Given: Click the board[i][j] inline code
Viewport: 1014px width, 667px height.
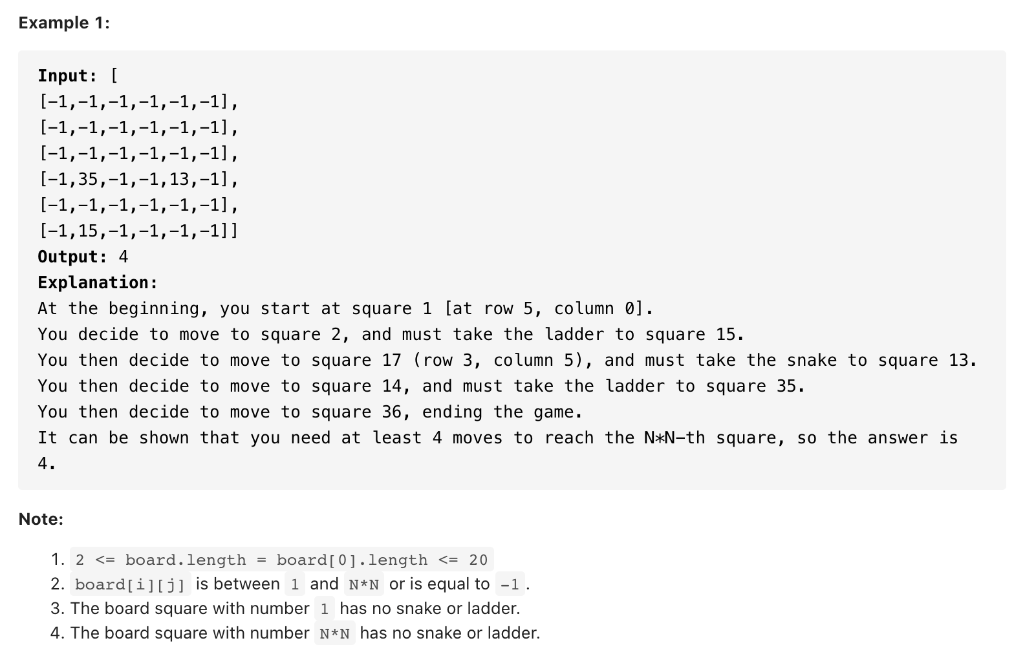Looking at the screenshot, I should [130, 584].
